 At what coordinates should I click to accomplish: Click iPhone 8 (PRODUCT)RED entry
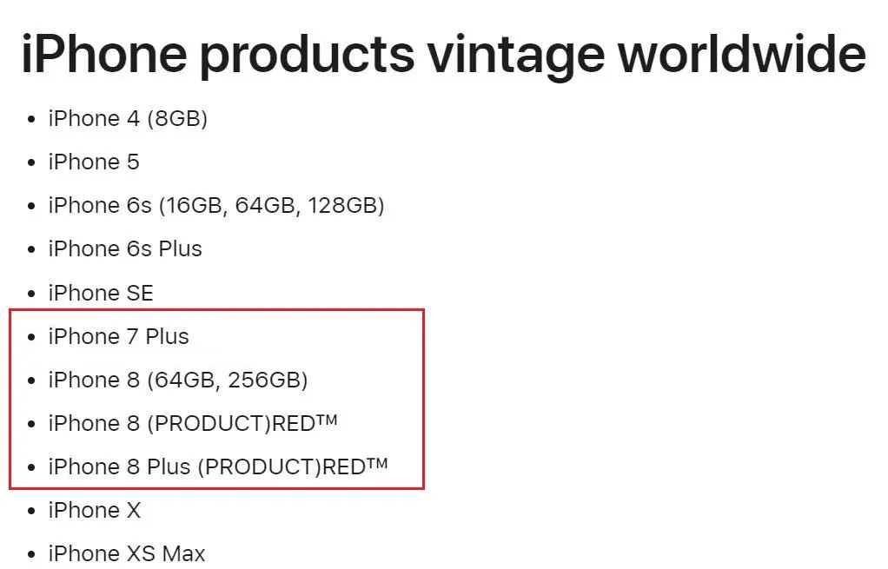193,424
